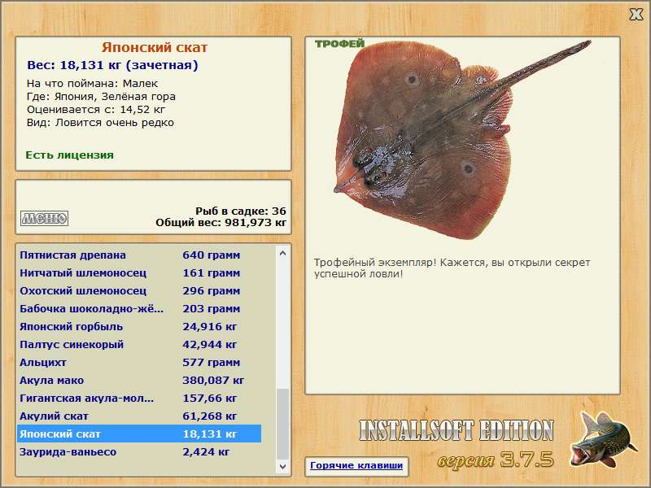This screenshot has width=651, height=488.
Task: Select Бабочка шоколадно-жё… entry
Action: [x=139, y=309]
